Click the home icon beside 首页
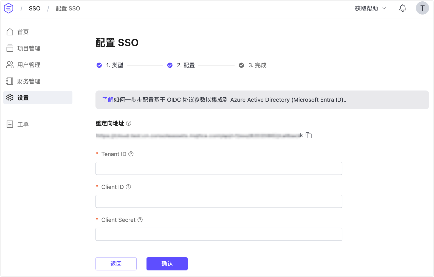This screenshot has height=277, width=434. coord(10,32)
